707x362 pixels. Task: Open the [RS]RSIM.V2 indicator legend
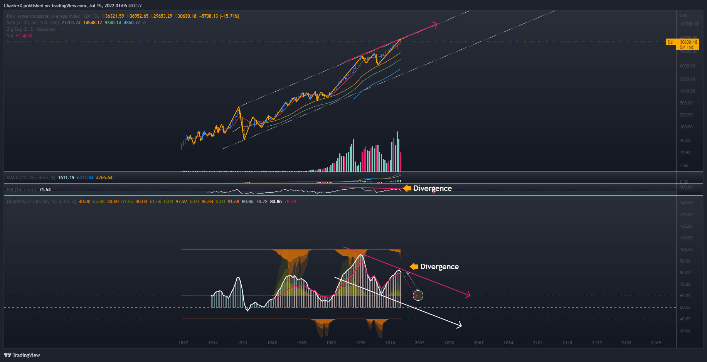pos(41,202)
